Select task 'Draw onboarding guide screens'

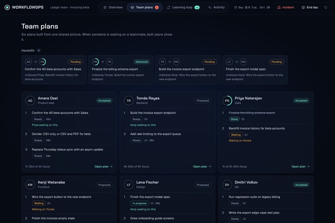tap(152, 218)
